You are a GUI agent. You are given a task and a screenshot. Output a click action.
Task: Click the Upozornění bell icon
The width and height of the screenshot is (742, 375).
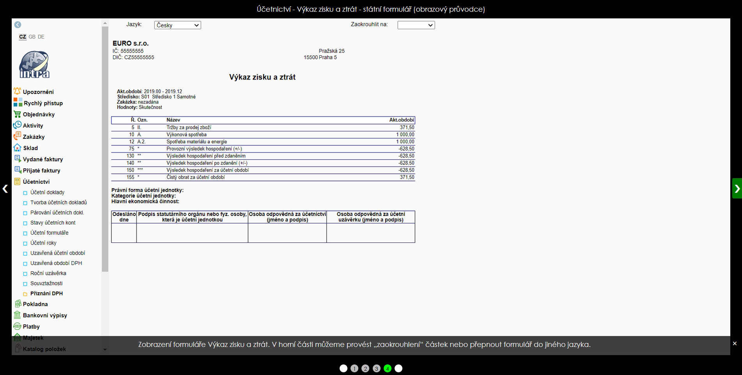click(17, 91)
